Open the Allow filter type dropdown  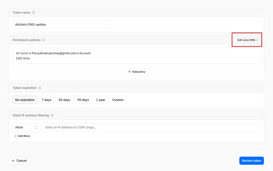point(26,128)
